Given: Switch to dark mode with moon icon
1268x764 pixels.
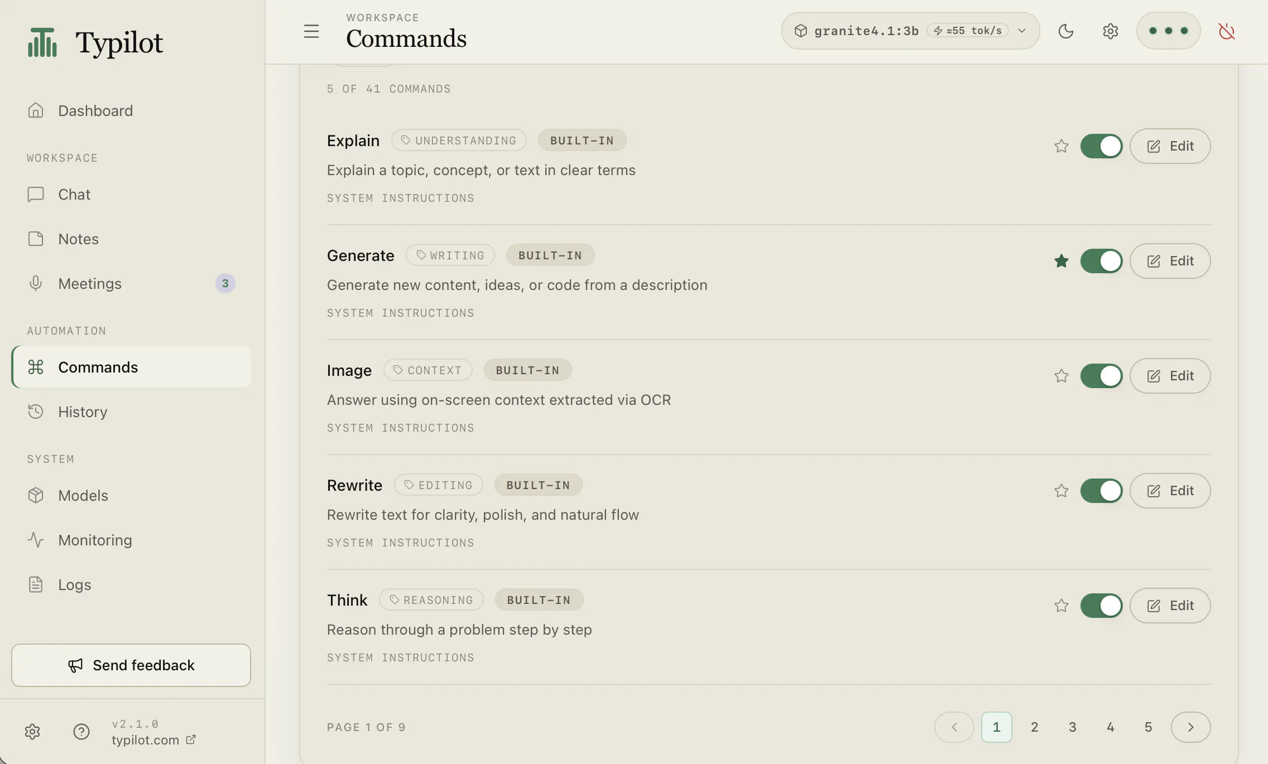Looking at the screenshot, I should click(1066, 31).
